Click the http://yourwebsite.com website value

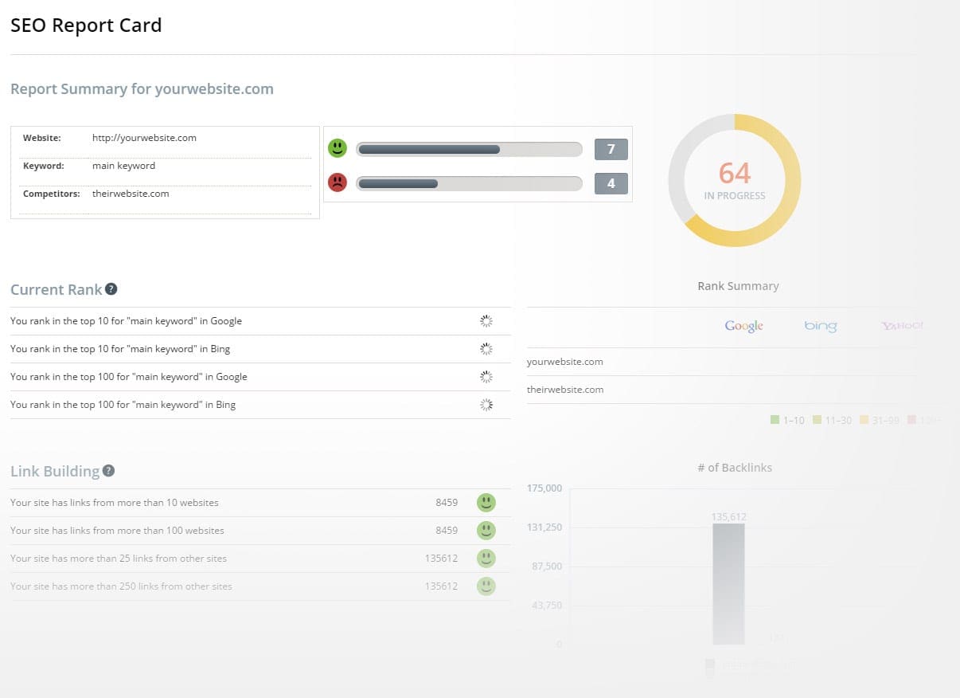(144, 138)
